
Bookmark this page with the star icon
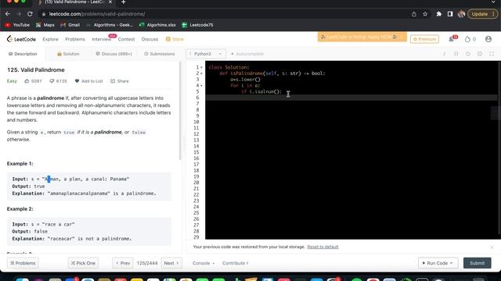coord(425,14)
